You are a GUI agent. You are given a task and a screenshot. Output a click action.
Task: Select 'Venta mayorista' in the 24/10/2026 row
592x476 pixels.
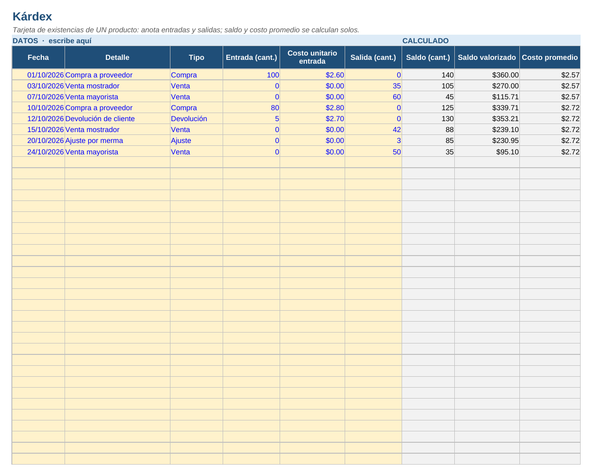tap(117, 152)
